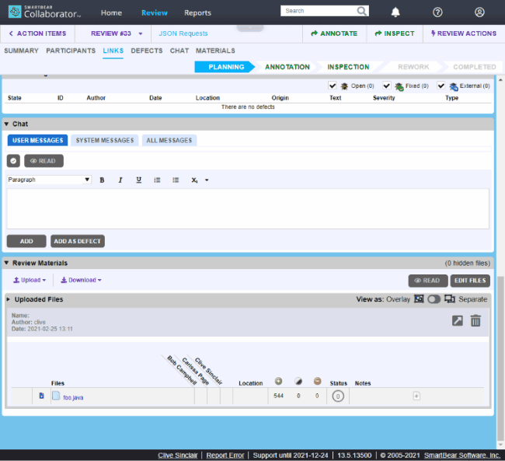Switch Overlay/Separate view toggle
This screenshot has height=461, width=505.
pyautogui.click(x=434, y=299)
